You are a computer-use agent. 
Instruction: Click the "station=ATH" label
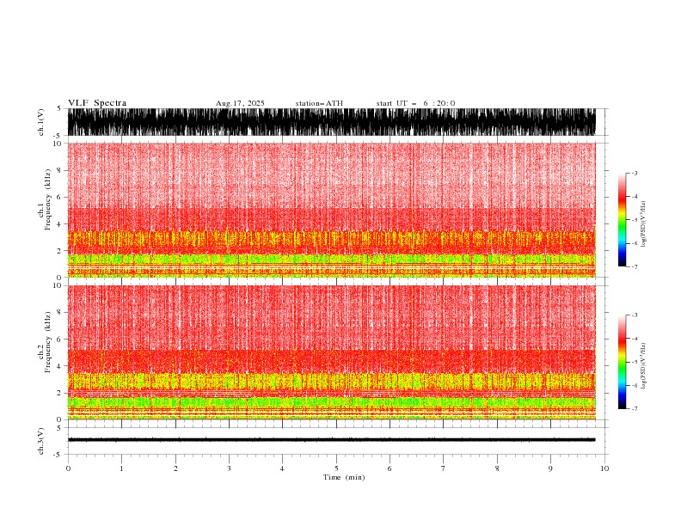[x=319, y=103]
